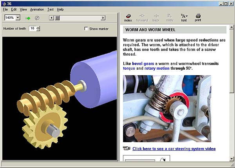The image size is (235, 168).
Task: Click the print icon
Action: (x=198, y=17)
